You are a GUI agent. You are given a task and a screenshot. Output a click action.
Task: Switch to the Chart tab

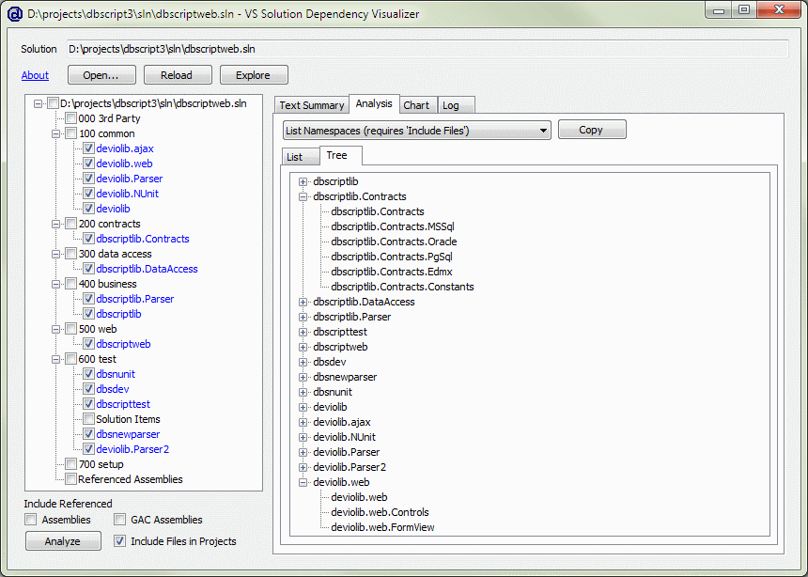pos(416,105)
